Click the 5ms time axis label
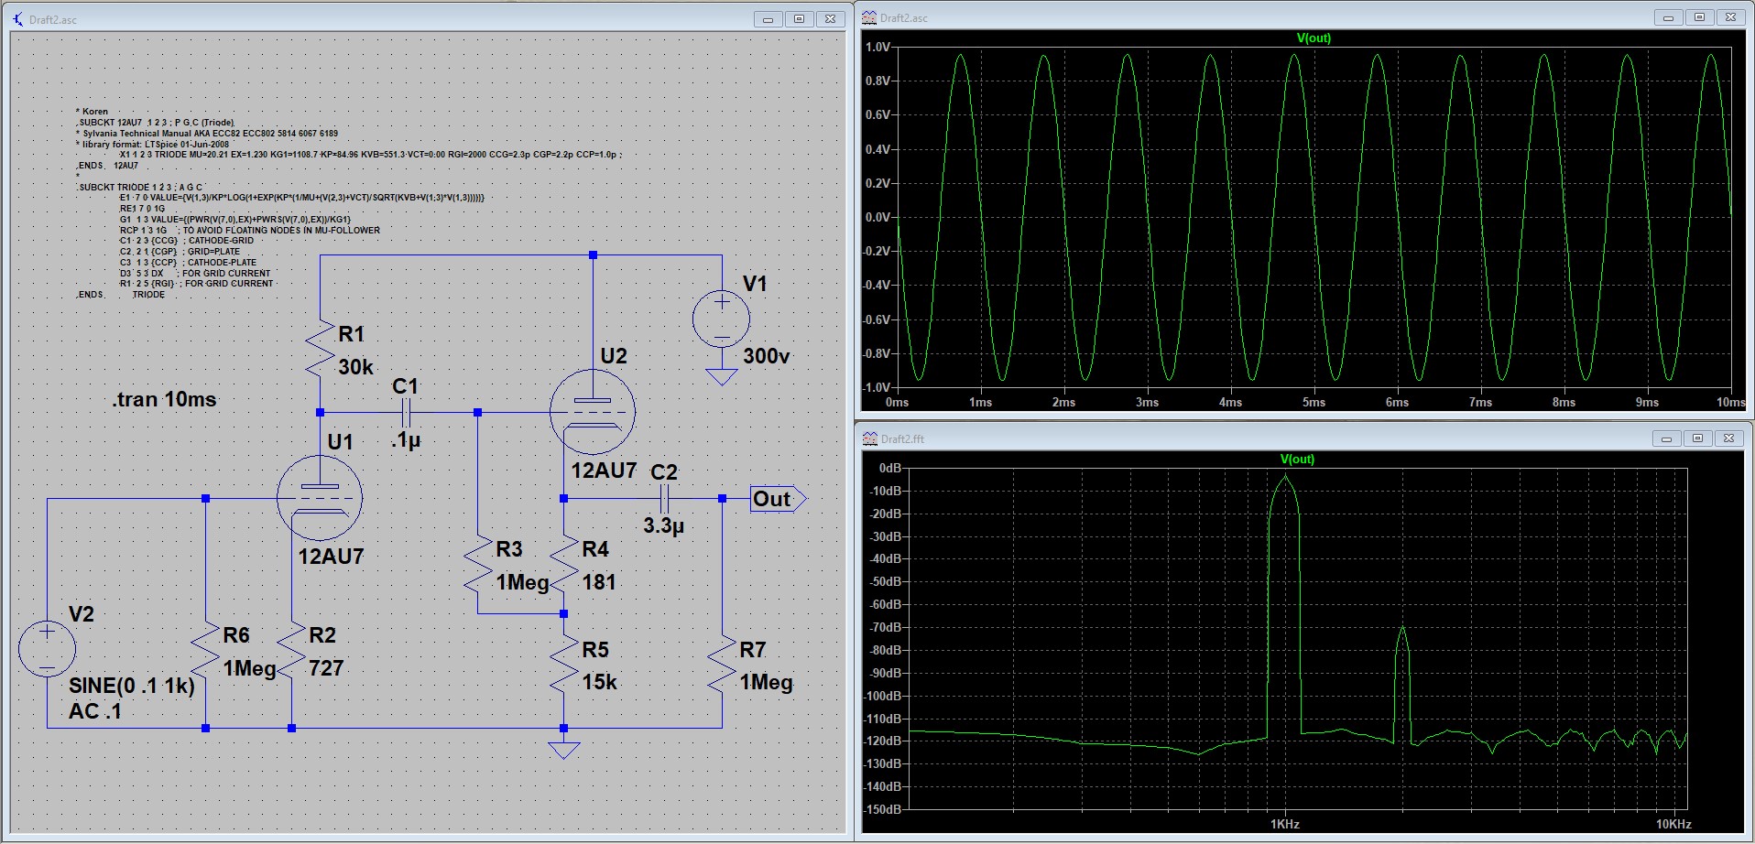Screen dimensions: 1755x844 (1314, 402)
